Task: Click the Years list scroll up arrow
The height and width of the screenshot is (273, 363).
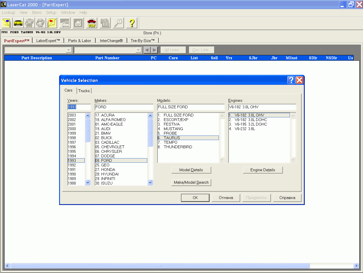Action: click(88, 116)
